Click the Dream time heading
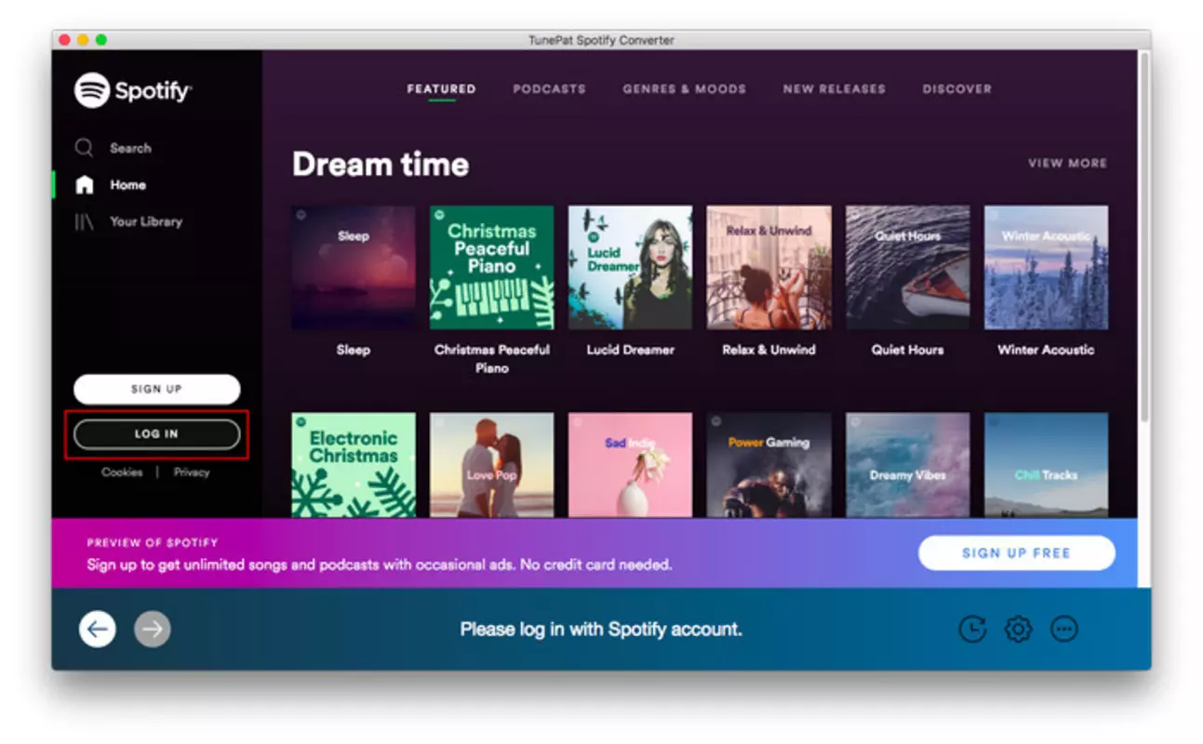The height and width of the screenshot is (744, 1203). point(381,165)
